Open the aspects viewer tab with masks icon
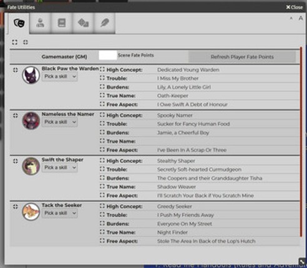Screen dimensions: 307x268 (19, 23)
